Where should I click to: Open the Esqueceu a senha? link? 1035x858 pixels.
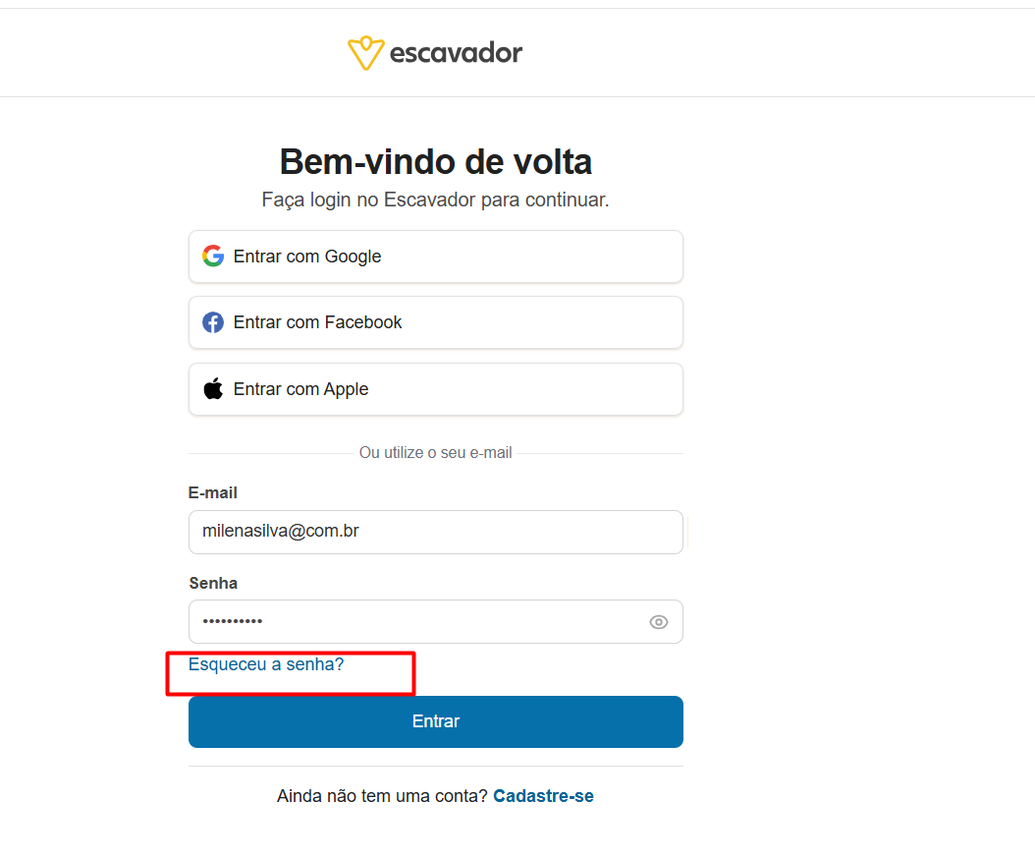(266, 663)
